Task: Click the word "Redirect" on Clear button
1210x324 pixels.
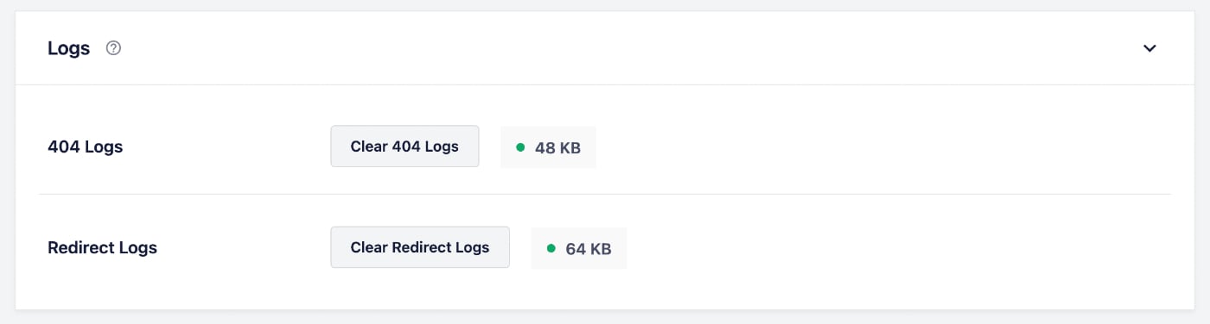Action: pos(423,247)
